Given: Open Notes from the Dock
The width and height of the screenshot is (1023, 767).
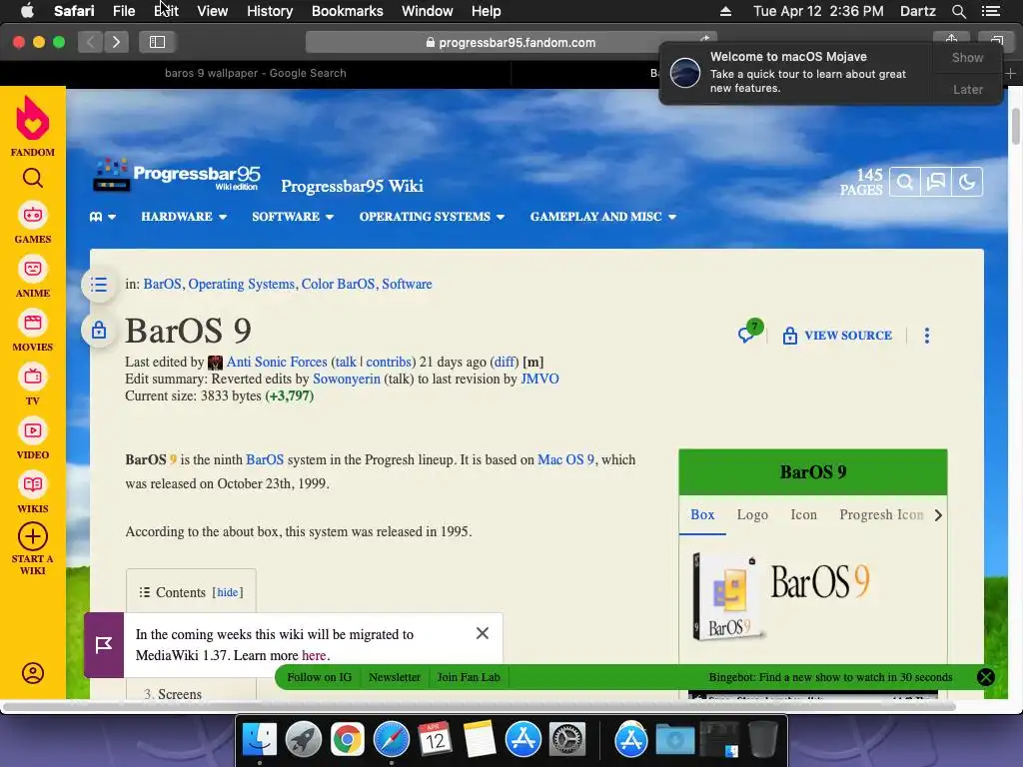Looking at the screenshot, I should (x=479, y=740).
